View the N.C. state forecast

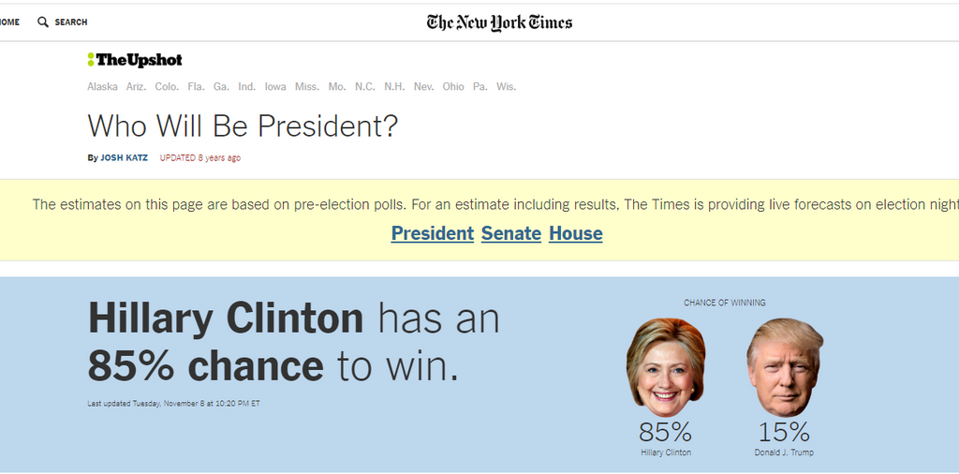(x=365, y=87)
